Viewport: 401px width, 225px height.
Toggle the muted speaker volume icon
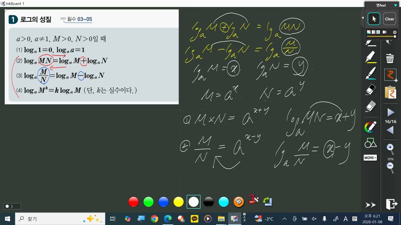[x=314, y=219]
